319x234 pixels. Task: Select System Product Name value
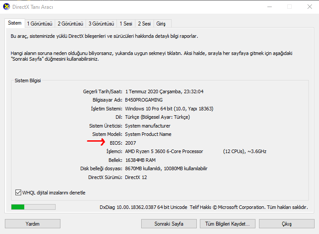148,134
